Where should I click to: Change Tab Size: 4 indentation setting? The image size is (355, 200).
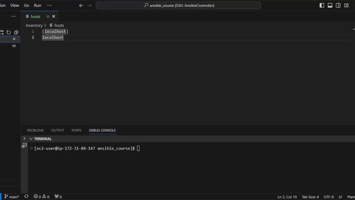[310, 197]
